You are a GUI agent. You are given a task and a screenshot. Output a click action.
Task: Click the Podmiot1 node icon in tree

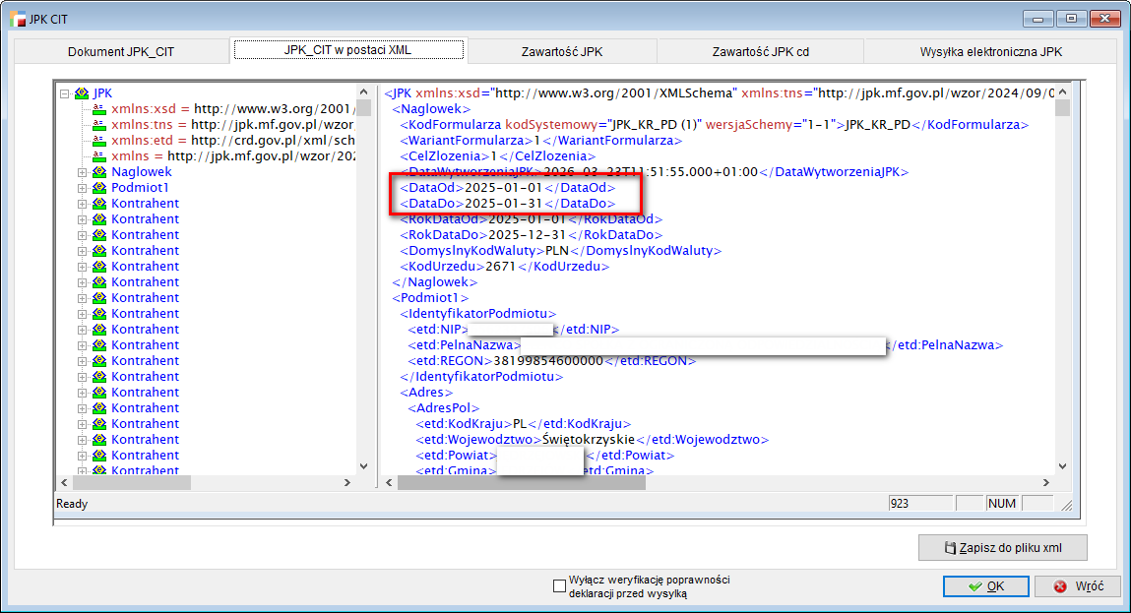[x=98, y=188]
